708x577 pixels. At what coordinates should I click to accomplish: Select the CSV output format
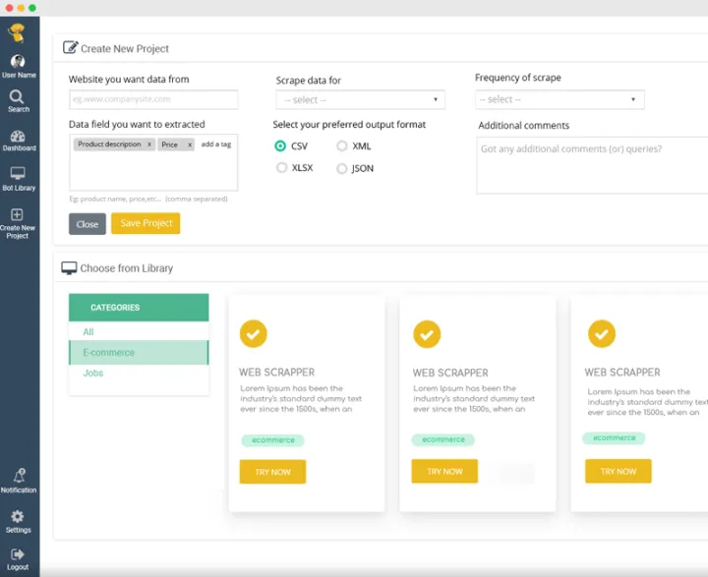pyautogui.click(x=281, y=145)
